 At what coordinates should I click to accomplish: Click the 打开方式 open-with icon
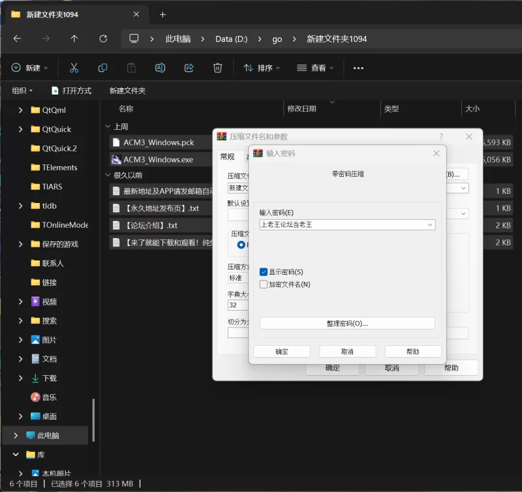[55, 91]
